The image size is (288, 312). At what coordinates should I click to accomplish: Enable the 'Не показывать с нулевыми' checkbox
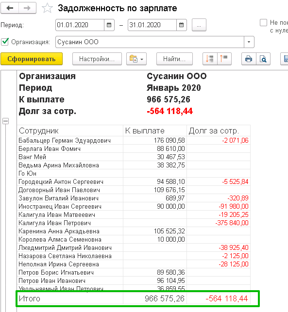(x=263, y=22)
